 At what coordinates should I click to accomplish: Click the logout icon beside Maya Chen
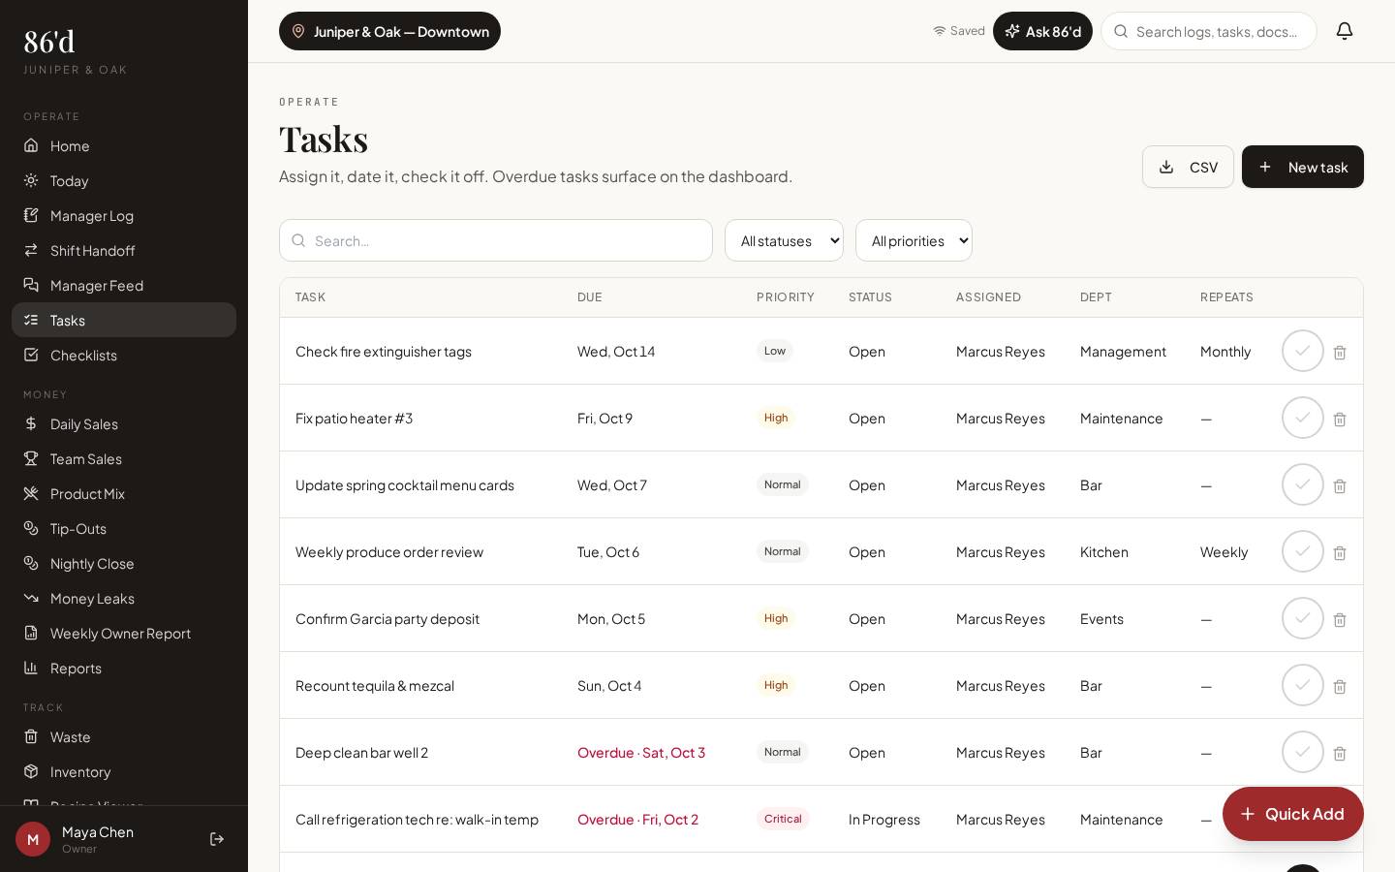point(217,839)
